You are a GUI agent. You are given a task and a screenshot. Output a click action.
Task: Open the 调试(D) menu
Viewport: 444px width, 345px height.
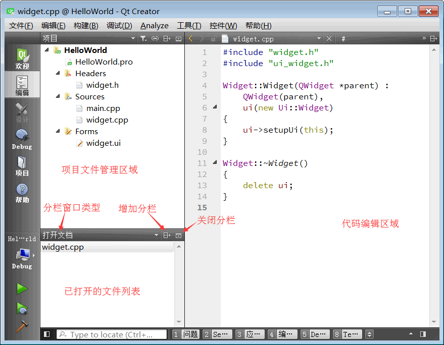119,26
